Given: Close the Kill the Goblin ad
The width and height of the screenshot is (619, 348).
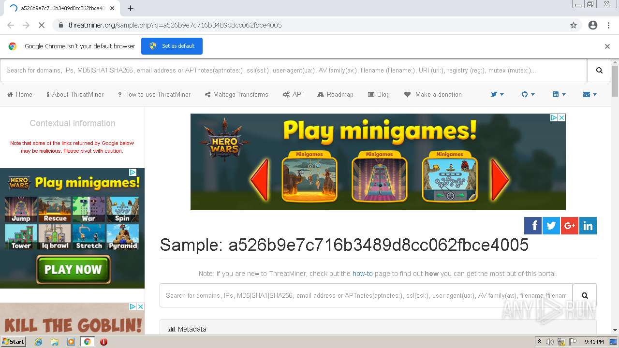Looking at the screenshot, I should click(140, 306).
